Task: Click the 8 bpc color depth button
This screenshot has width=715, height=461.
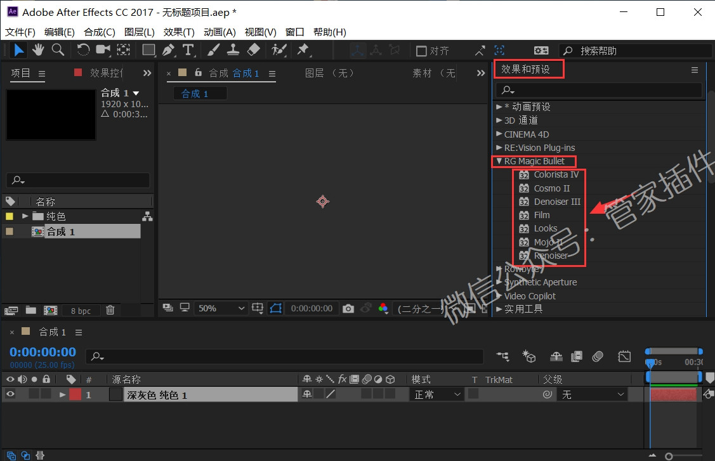Action: click(81, 311)
